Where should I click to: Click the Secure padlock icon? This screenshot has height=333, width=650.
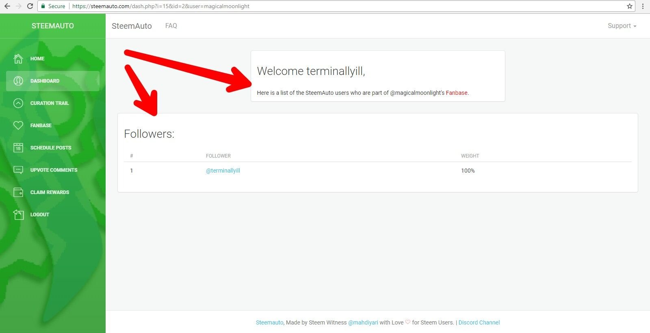point(43,6)
